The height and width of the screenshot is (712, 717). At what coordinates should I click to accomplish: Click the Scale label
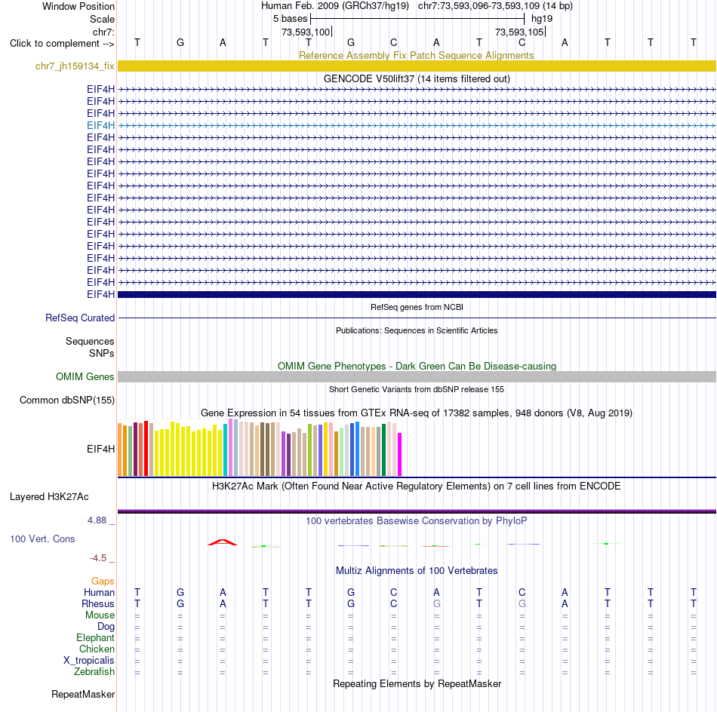pyautogui.click(x=102, y=19)
